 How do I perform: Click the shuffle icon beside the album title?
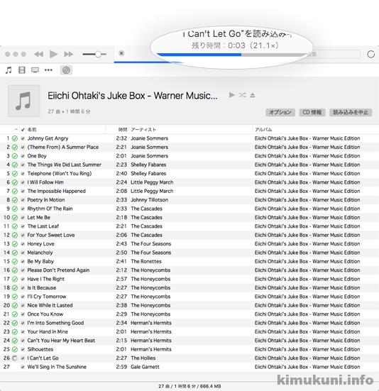coord(242,95)
